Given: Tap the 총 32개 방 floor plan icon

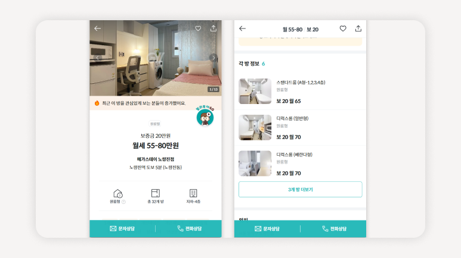Looking at the screenshot, I should [156, 193].
